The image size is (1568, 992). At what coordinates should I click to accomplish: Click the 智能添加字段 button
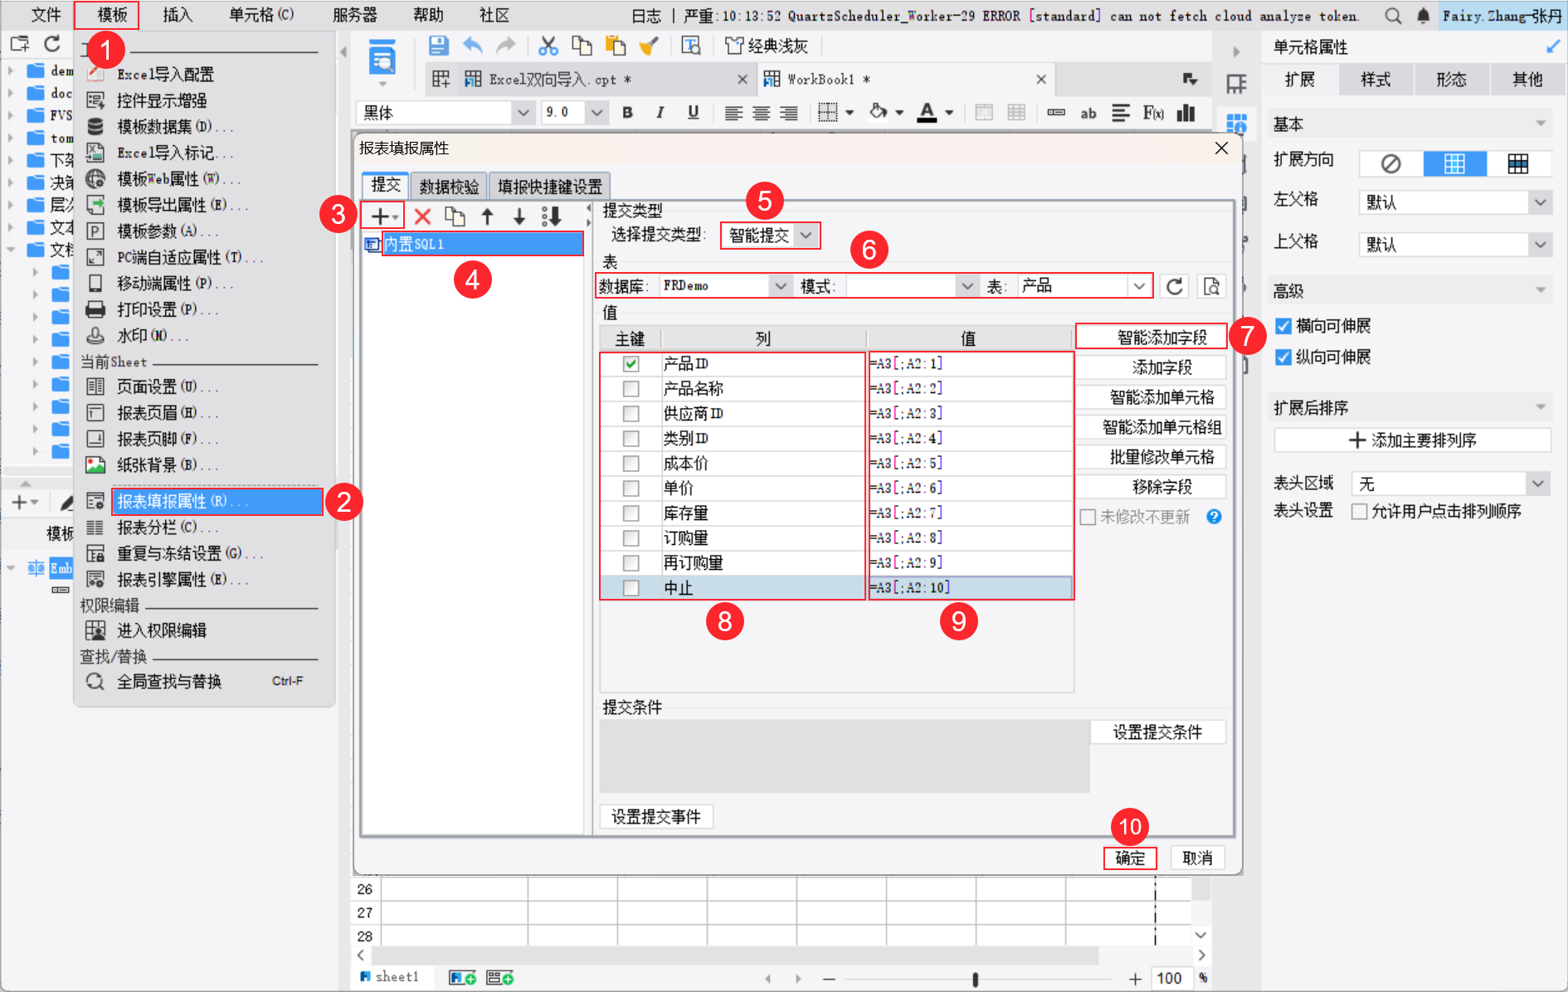(1151, 338)
